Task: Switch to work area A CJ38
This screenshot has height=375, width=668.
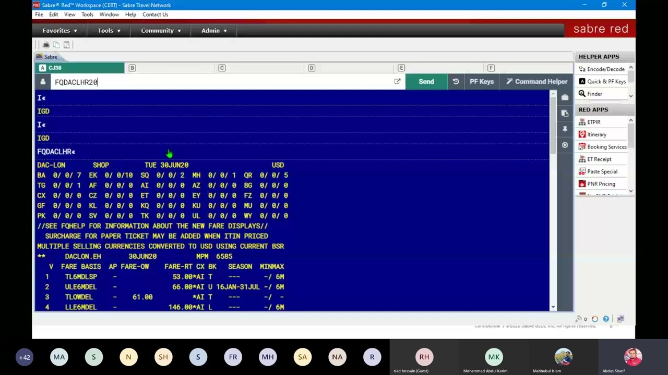Action: [x=80, y=68]
